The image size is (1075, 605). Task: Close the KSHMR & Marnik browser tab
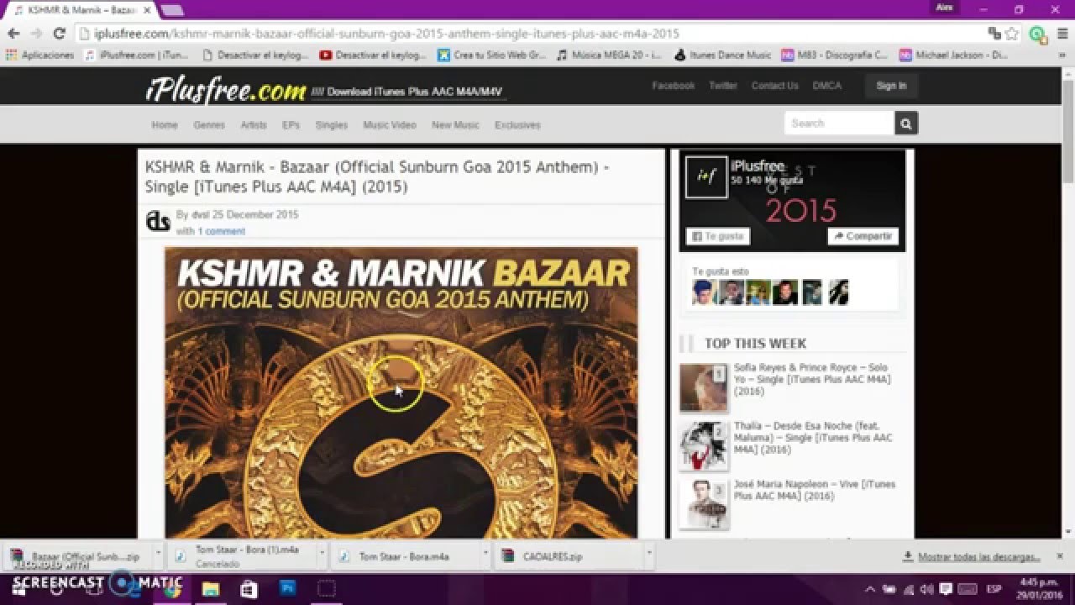click(x=145, y=10)
